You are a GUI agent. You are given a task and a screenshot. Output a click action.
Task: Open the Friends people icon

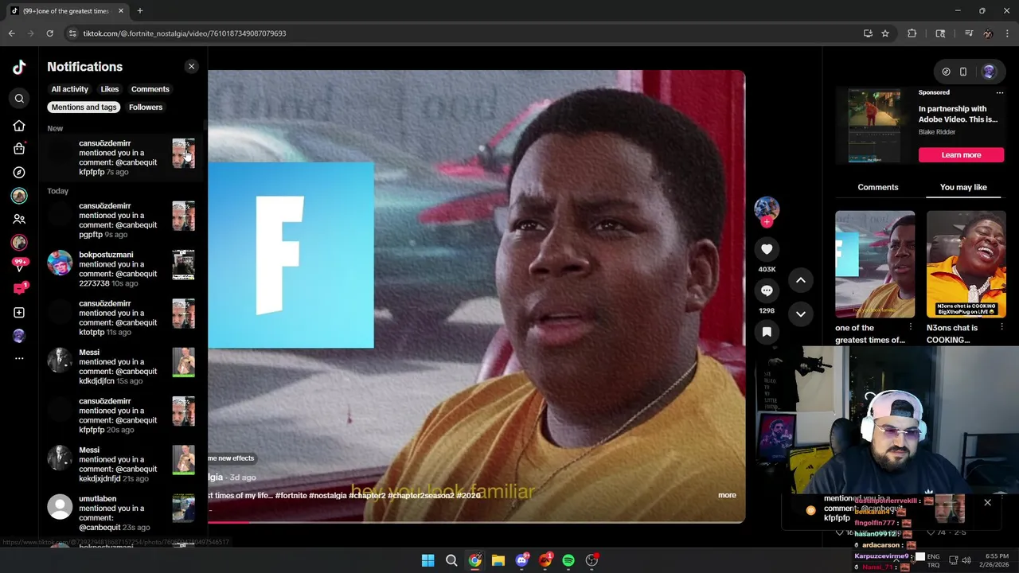point(19,219)
